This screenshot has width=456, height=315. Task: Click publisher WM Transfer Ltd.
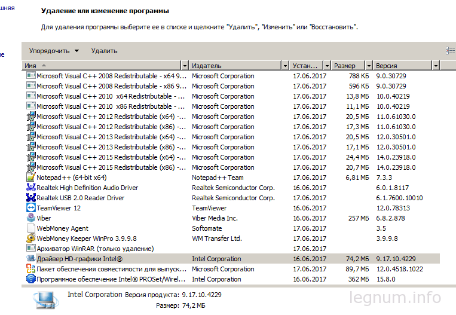tap(217, 238)
